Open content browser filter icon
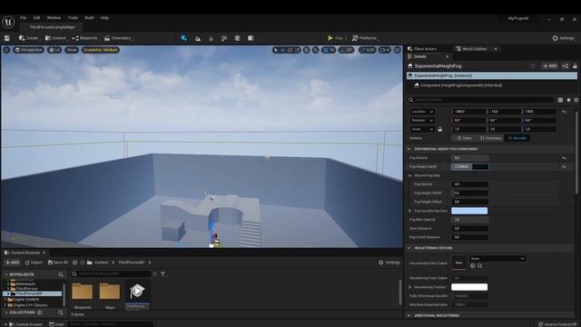This screenshot has height=327, width=581. 163,274
